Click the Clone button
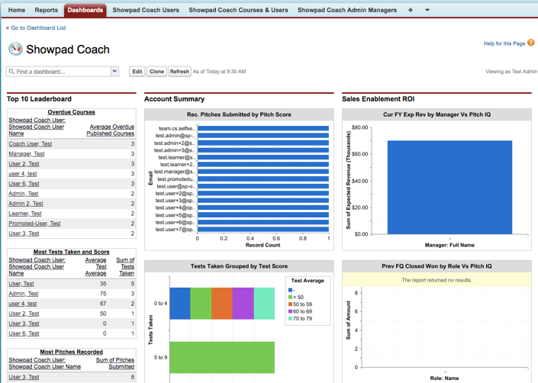Image resolution: width=538 pixels, height=383 pixels. (156, 72)
